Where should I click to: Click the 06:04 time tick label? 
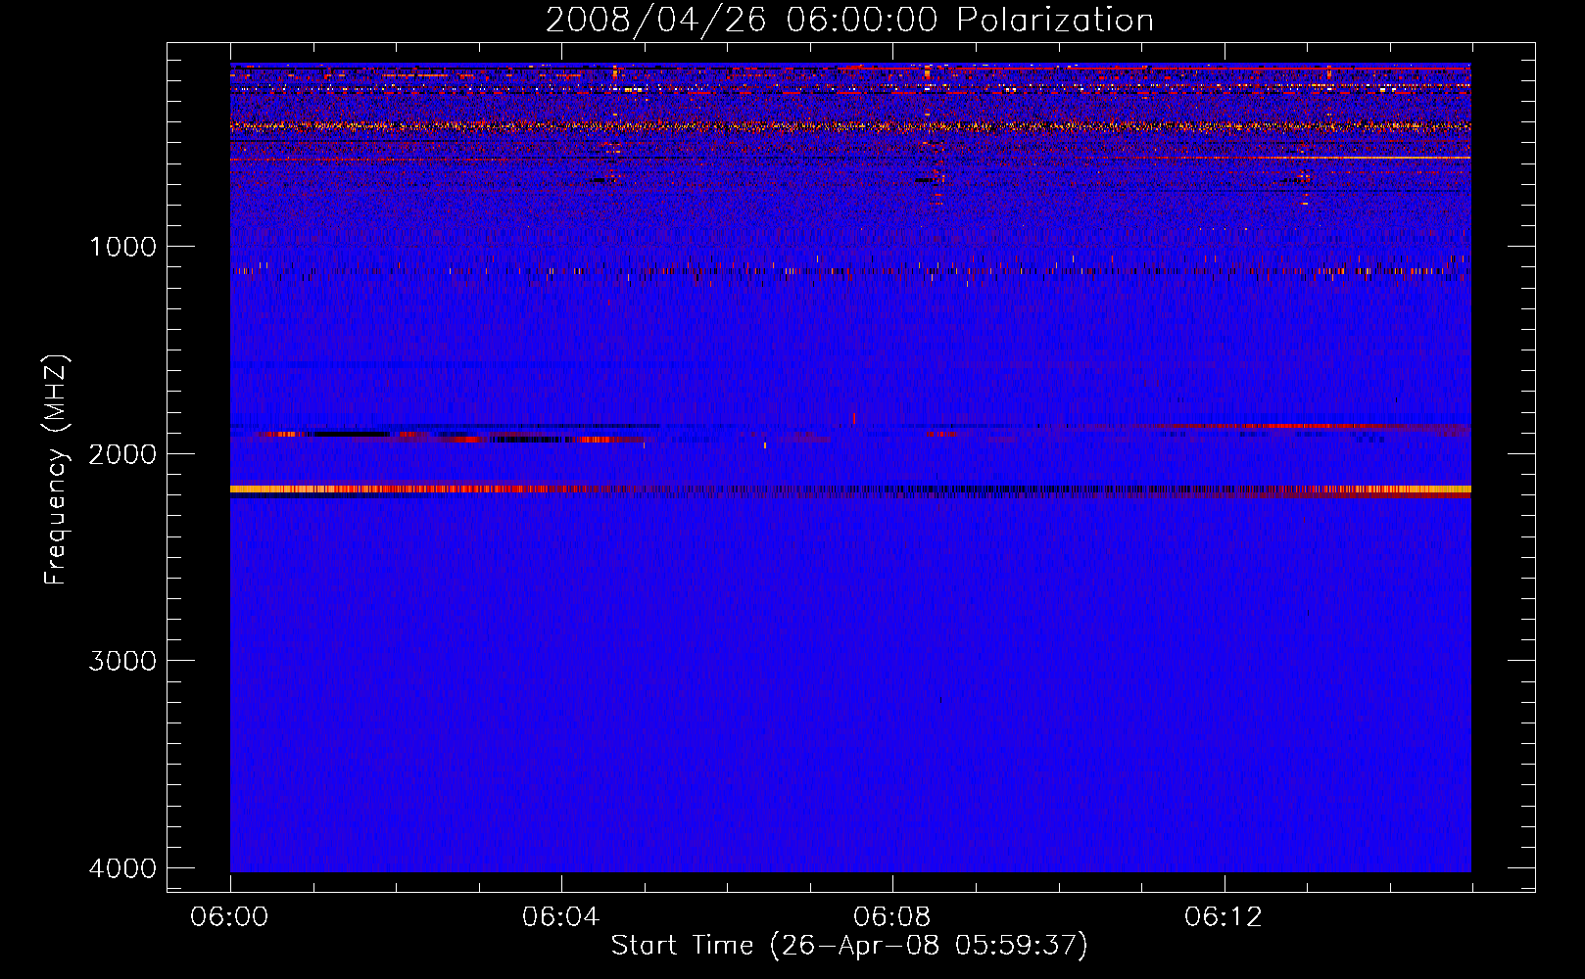coord(560,917)
